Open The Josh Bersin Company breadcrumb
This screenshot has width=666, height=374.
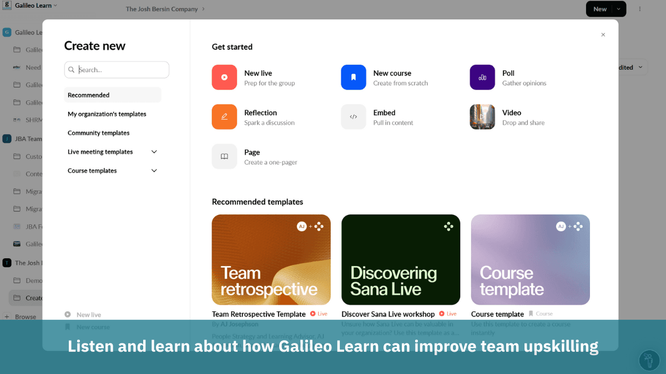(x=162, y=9)
